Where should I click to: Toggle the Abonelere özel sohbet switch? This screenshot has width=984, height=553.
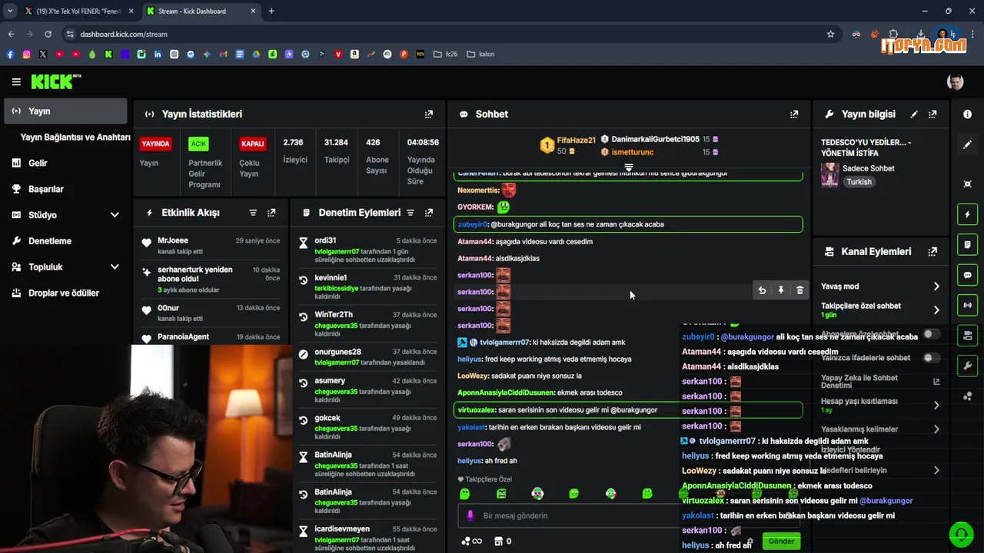(931, 334)
